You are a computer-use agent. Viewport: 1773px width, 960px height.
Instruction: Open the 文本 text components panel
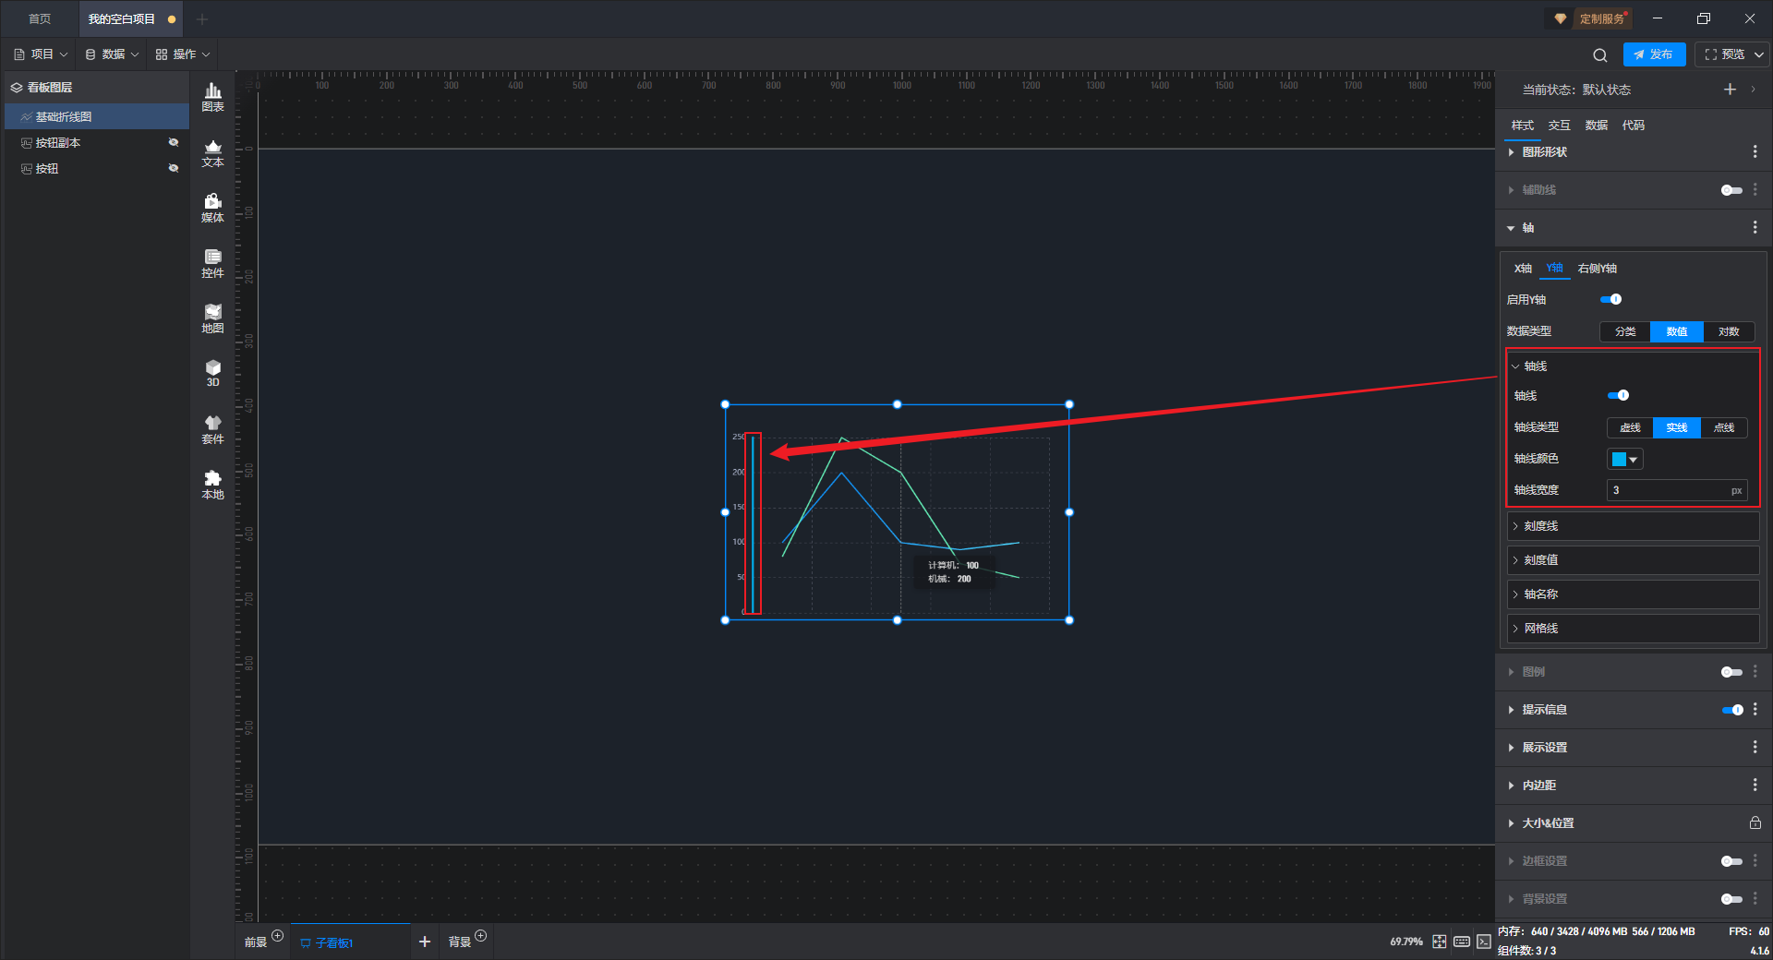[x=212, y=153]
